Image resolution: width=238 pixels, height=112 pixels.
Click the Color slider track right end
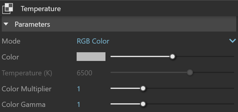coord(233,56)
